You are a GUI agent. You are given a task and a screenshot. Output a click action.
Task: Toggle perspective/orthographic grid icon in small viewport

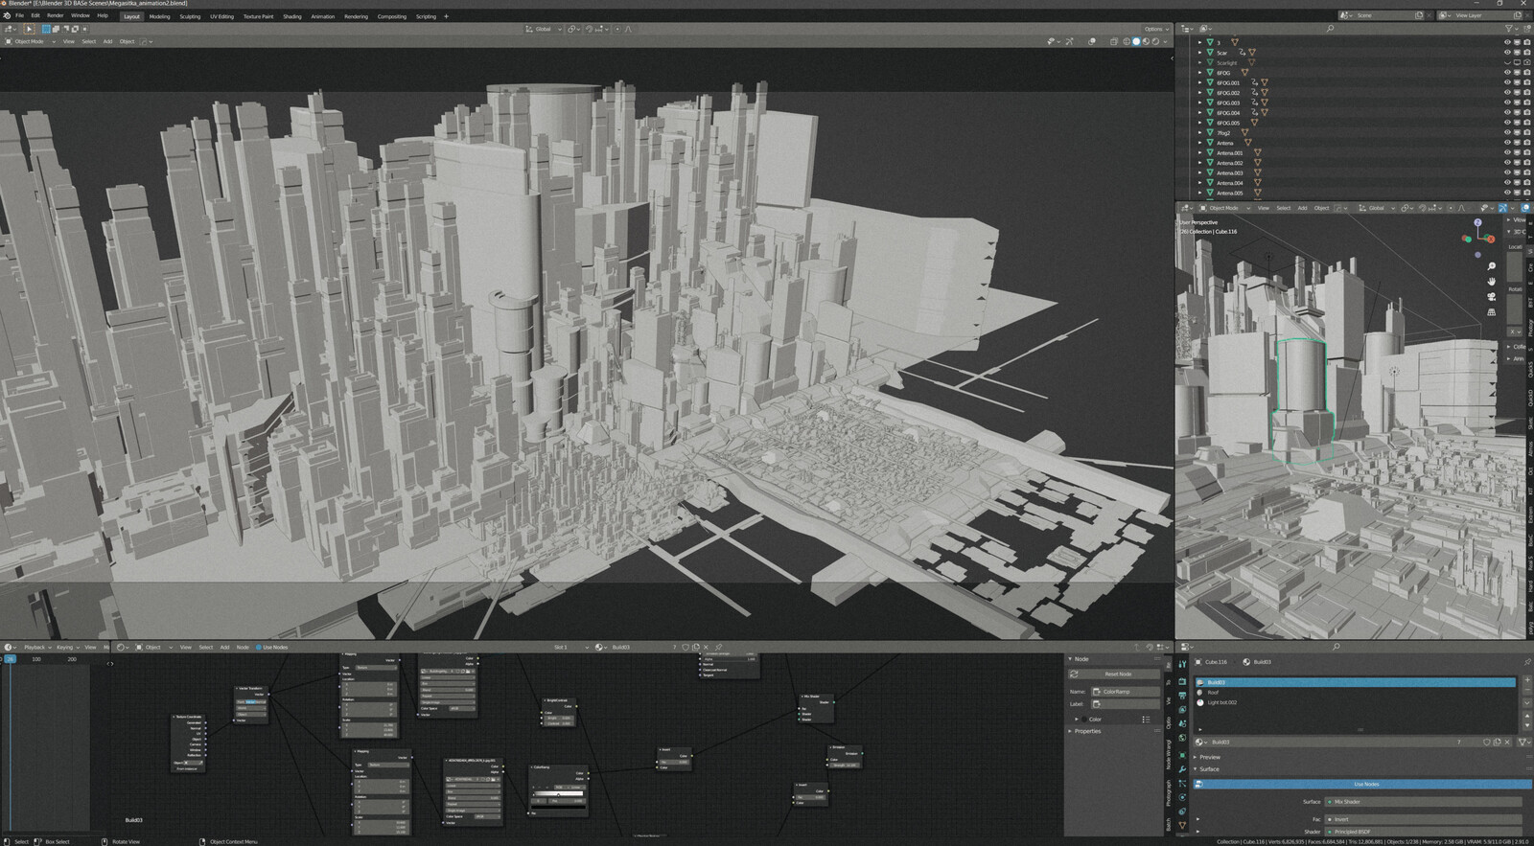[x=1491, y=311]
